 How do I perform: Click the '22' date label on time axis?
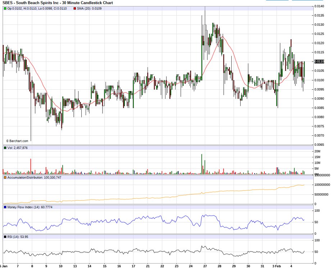point(162,266)
